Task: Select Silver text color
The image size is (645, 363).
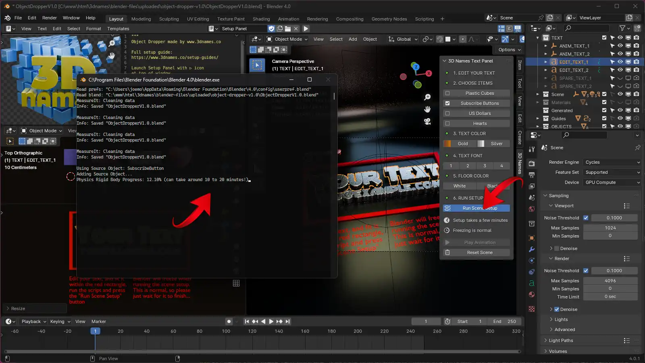Action: pos(494,144)
